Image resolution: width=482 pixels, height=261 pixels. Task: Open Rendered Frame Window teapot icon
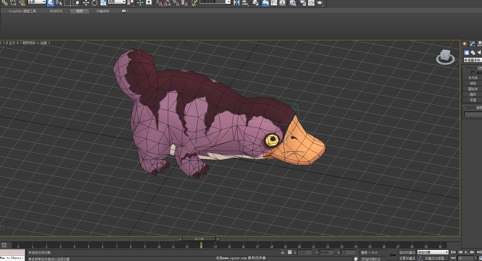311,3
